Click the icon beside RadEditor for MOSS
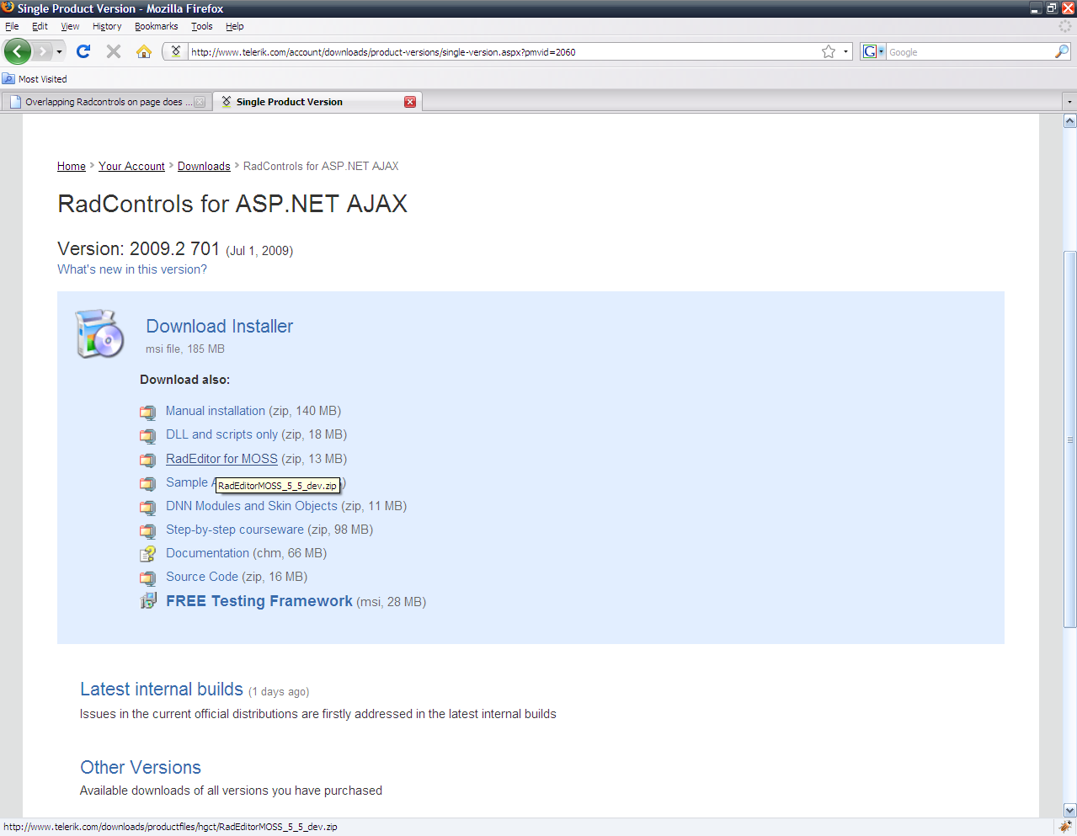The image size is (1077, 836). tap(148, 460)
